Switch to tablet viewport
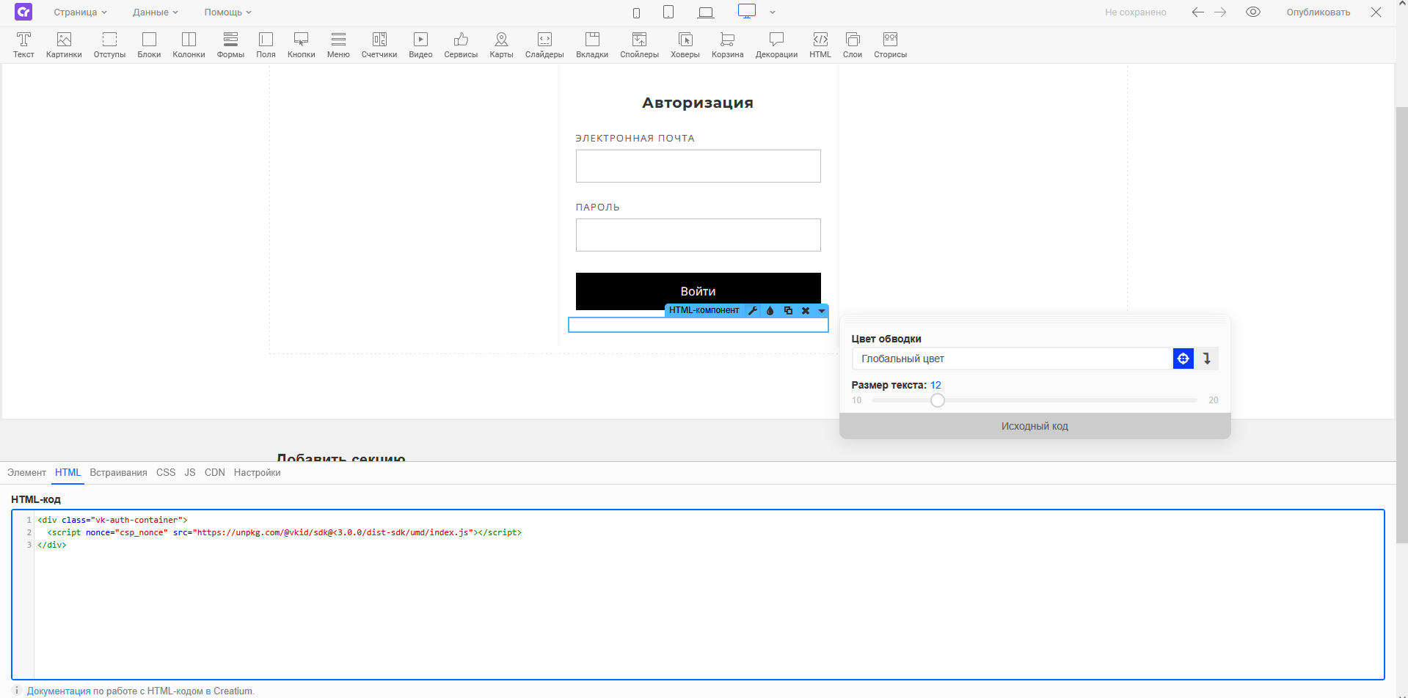The width and height of the screenshot is (1408, 698). pos(668,12)
